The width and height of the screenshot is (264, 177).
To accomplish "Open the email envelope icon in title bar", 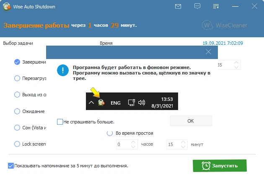I will point(178,7).
